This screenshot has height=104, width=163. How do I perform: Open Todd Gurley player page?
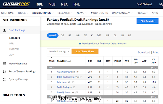point(63,87)
